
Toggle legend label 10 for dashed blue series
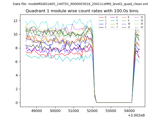(129, 24)
